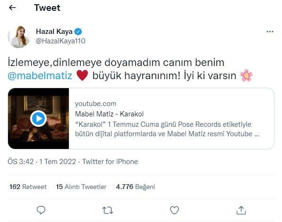Screen dimensions: 282x222
Task: Click the ÖS 3:42 · 1 Tem 2022 timestamp
Action: pyautogui.click(x=41, y=162)
